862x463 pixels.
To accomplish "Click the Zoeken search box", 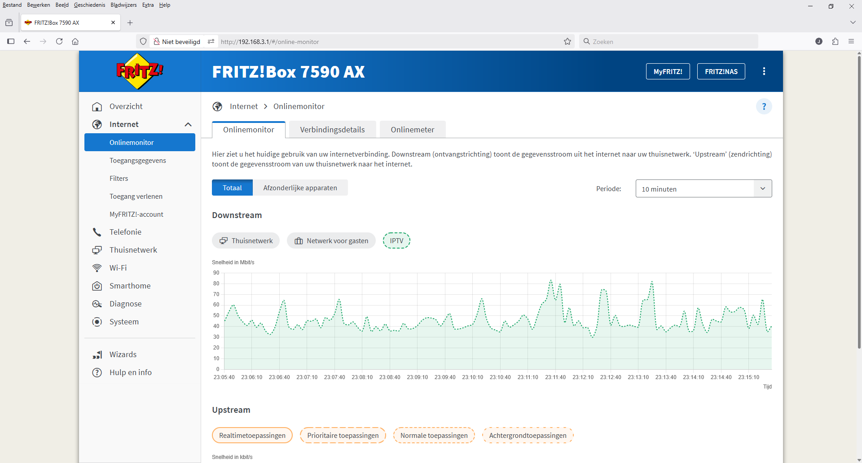I will 668,41.
